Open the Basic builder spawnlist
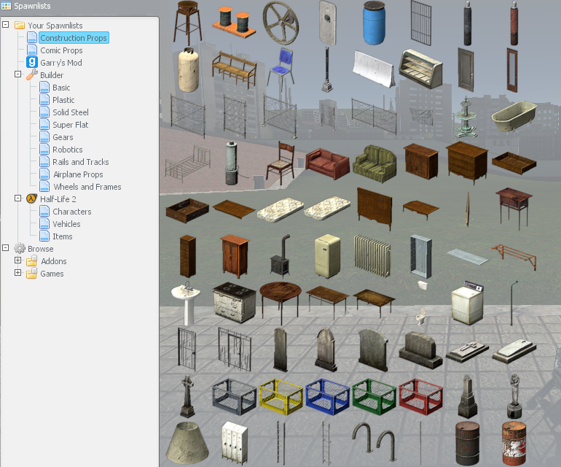This screenshot has width=561, height=467. pos(61,88)
